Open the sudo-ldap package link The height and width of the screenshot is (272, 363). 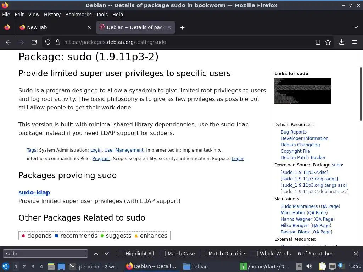34,192
